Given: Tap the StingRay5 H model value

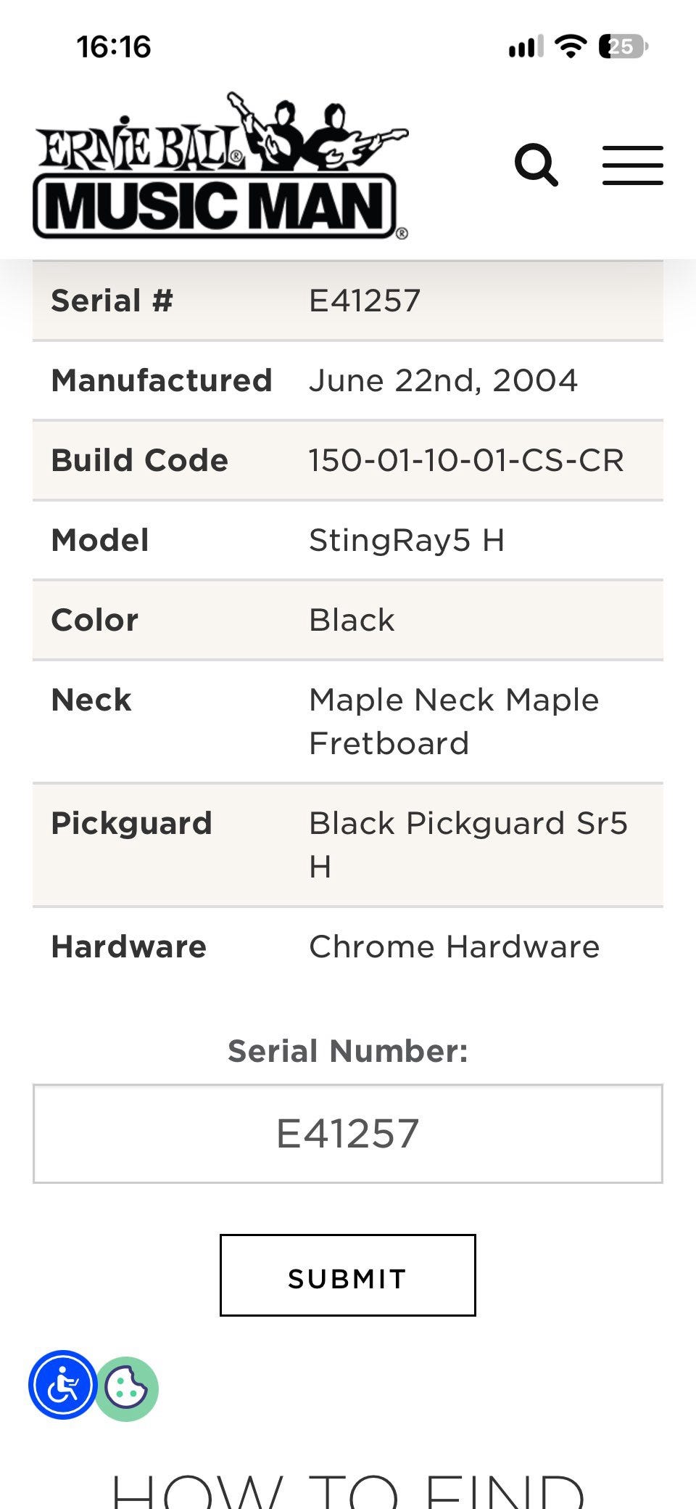Looking at the screenshot, I should pyautogui.click(x=407, y=540).
